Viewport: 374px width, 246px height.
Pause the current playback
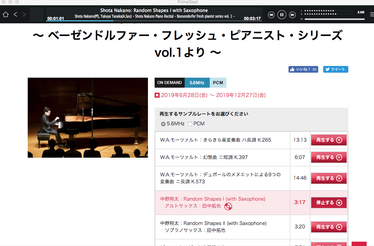tap(282, 15)
